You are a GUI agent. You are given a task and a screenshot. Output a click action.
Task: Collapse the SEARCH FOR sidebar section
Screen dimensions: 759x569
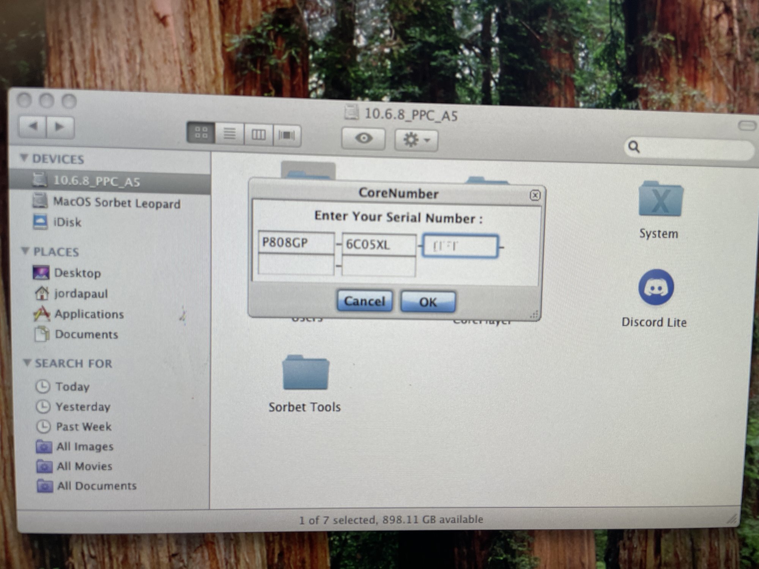(x=27, y=362)
